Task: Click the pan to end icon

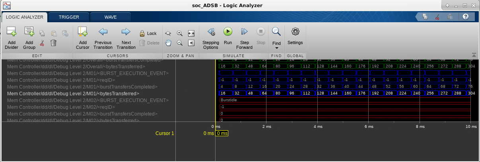Action: point(191,43)
